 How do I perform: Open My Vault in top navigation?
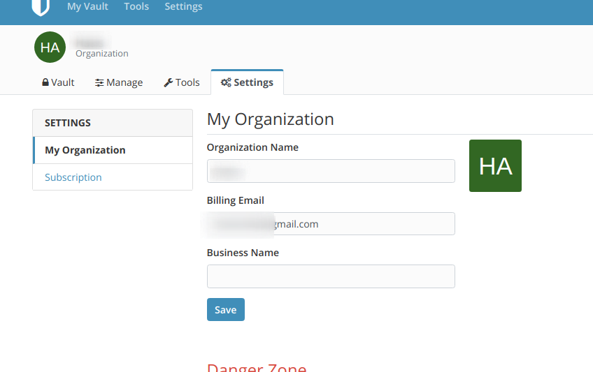click(87, 6)
